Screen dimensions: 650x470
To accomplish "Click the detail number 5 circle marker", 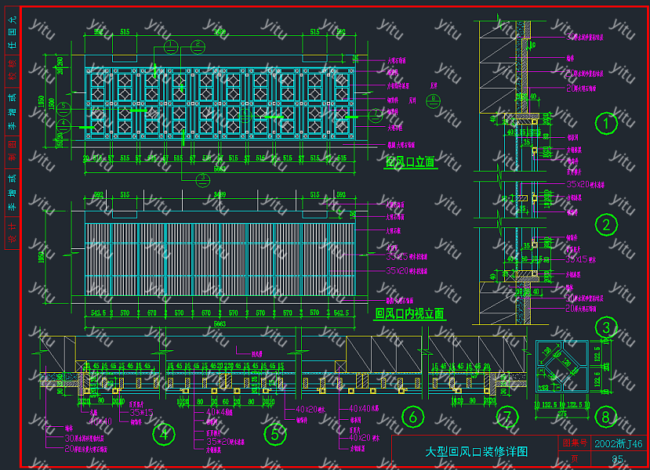I will pyautogui.click(x=274, y=432).
